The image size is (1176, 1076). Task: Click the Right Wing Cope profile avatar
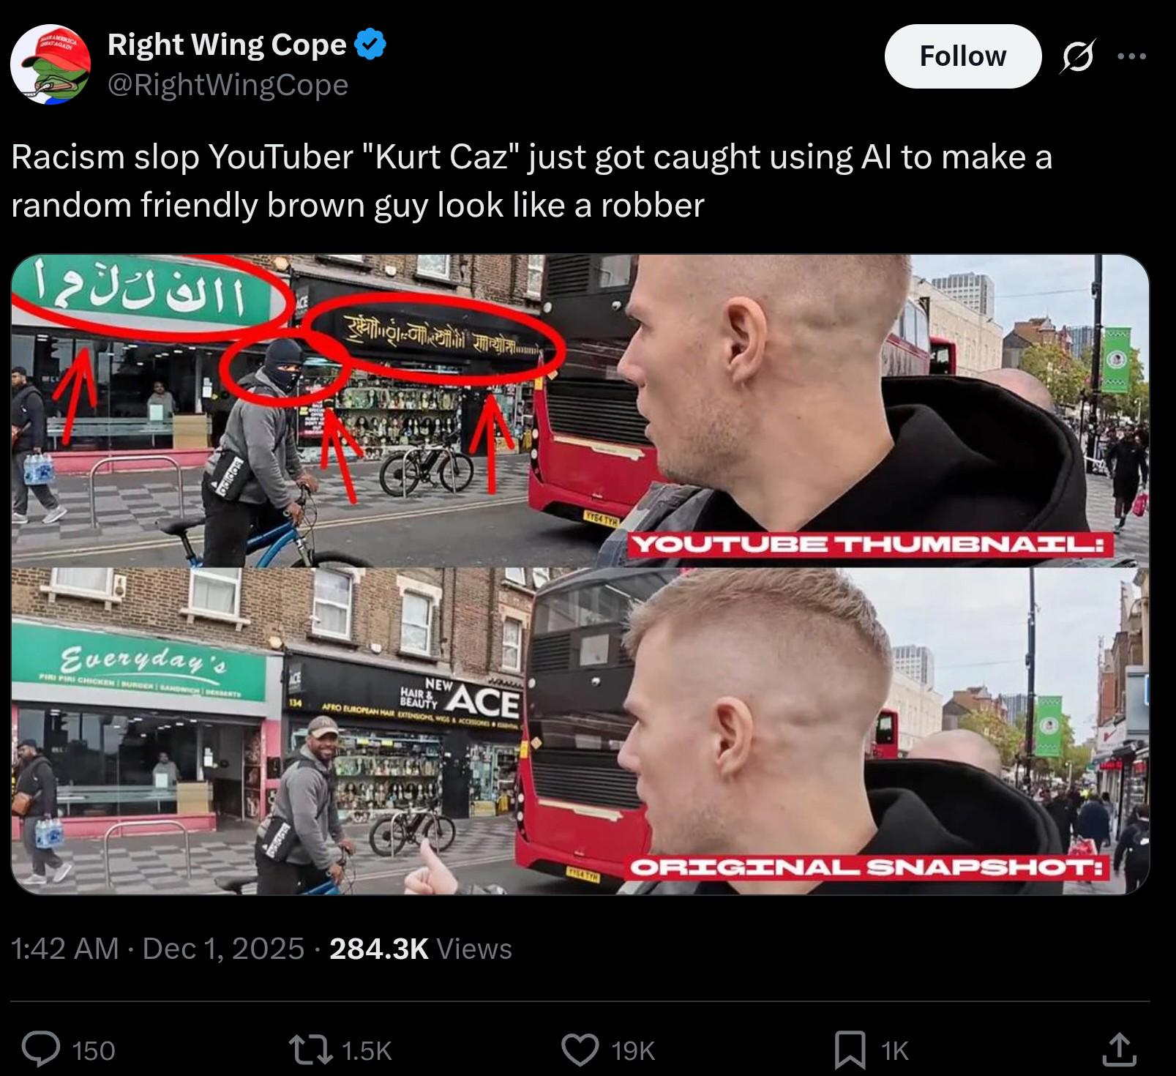point(50,64)
